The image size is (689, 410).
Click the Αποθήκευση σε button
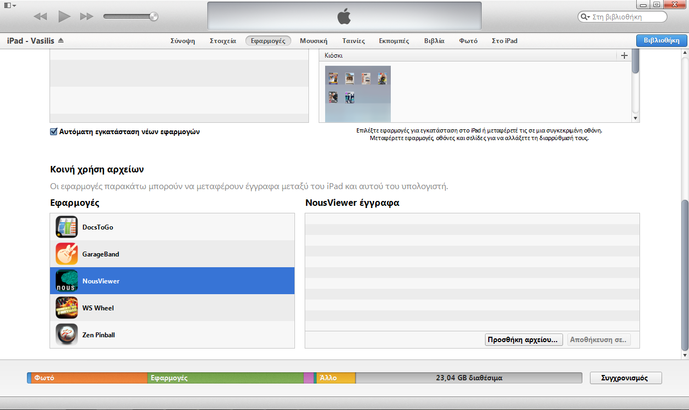tap(599, 340)
